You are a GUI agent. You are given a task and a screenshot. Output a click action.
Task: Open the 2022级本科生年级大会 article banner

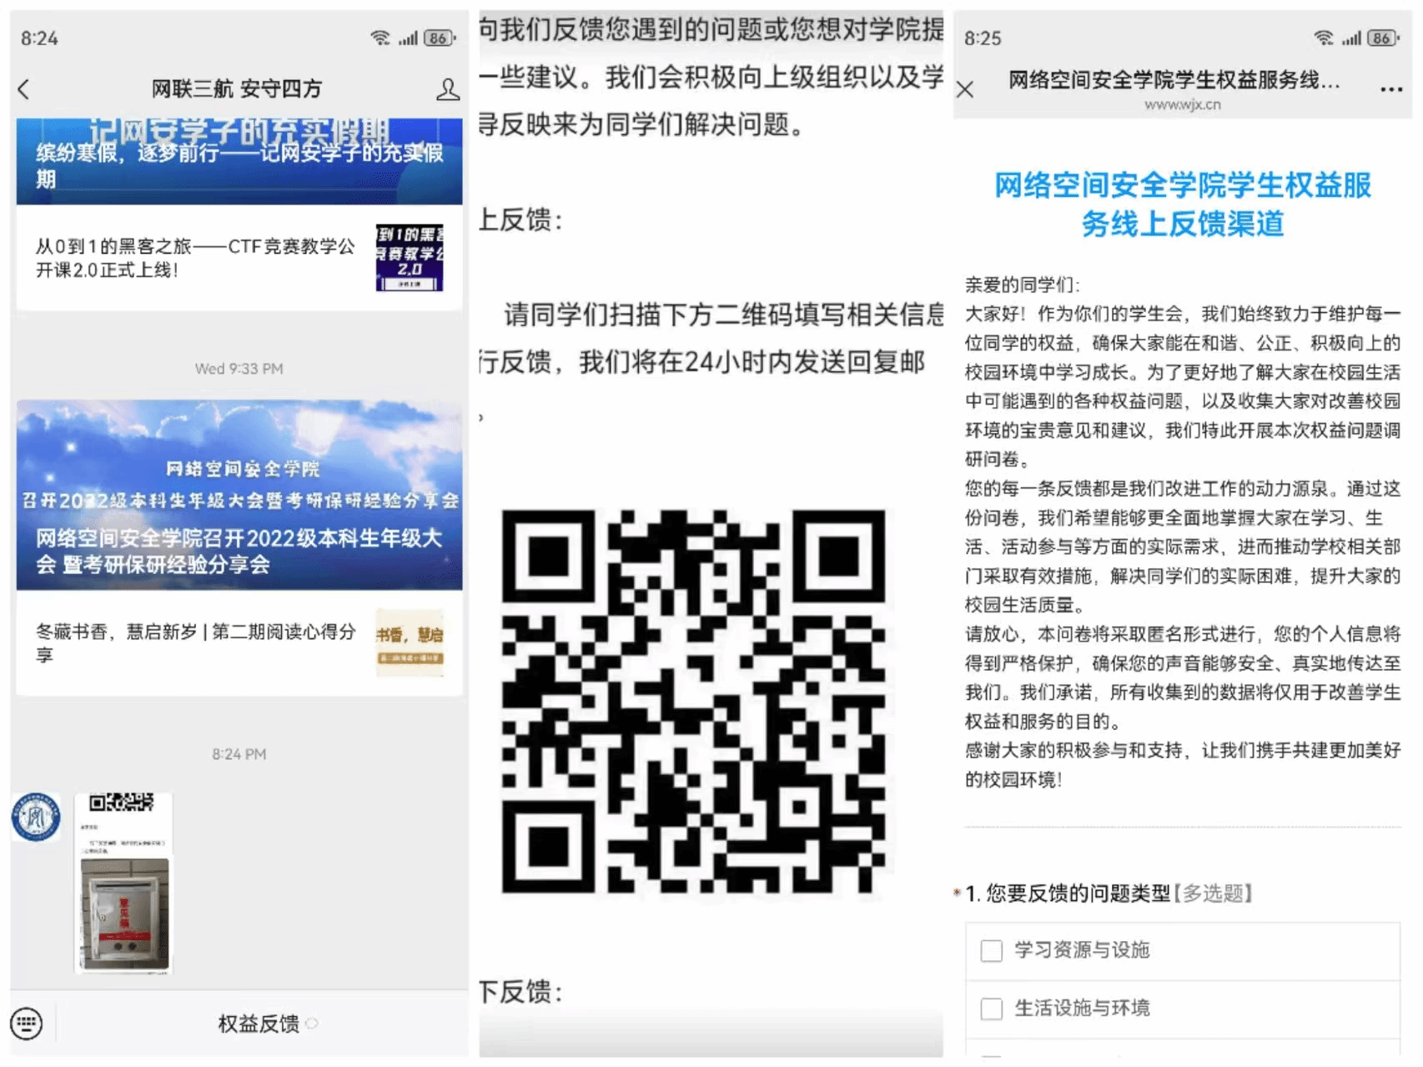pyautogui.click(x=239, y=495)
